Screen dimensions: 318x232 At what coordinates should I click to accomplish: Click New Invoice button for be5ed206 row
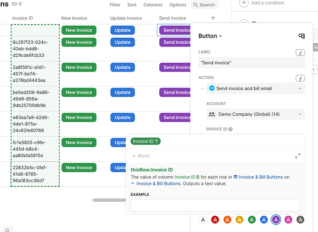79,93
